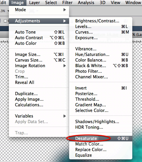This screenshot has width=142, height=162.
Task: Toggle the checkbox left of the Image menu
Action: point(5,21)
